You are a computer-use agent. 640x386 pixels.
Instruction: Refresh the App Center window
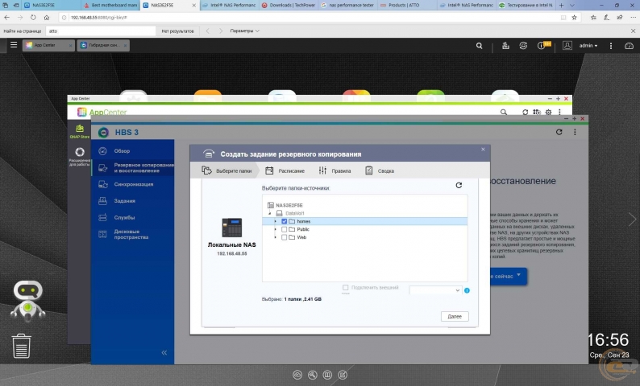pos(525,112)
